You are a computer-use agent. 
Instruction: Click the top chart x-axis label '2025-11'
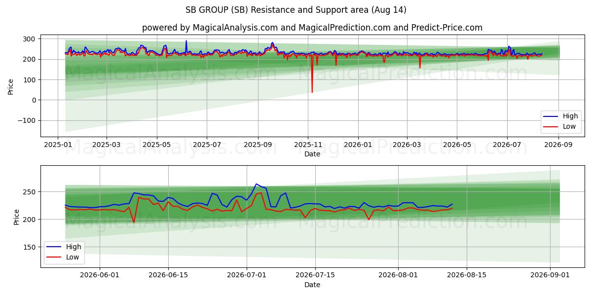(308, 145)
